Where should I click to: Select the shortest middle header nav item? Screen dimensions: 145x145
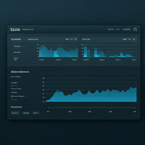(118, 29)
